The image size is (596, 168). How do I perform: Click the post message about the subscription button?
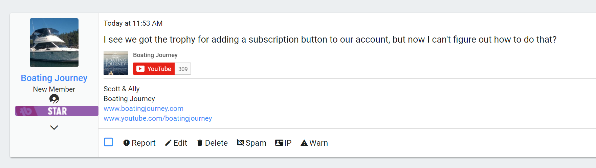tap(330, 40)
